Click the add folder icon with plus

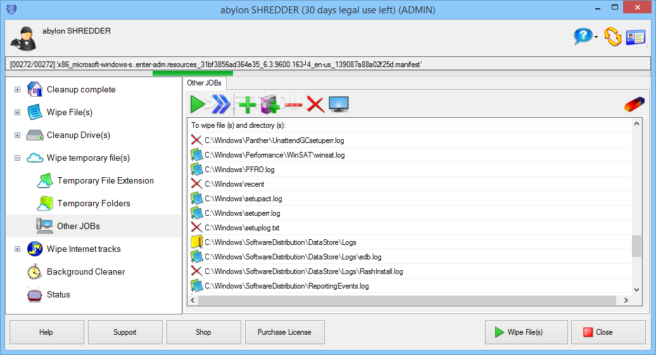tap(270, 104)
